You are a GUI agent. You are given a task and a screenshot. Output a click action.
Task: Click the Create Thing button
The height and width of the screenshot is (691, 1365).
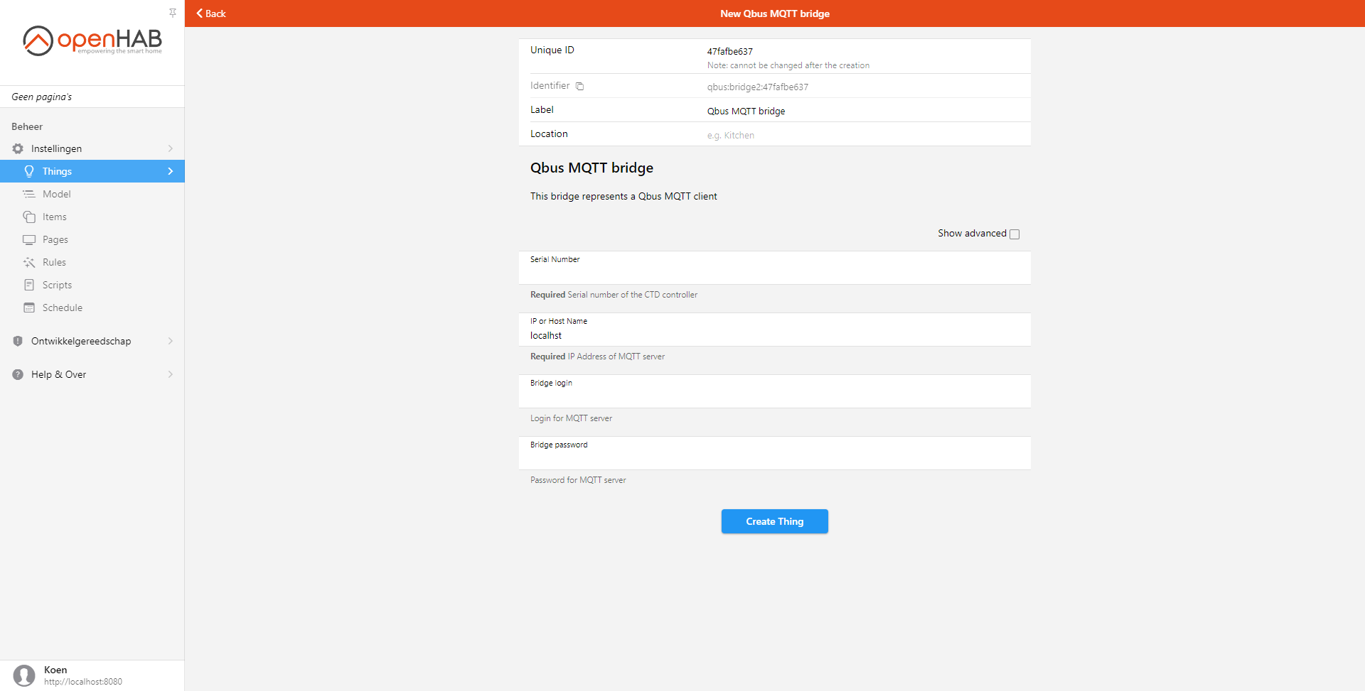(x=774, y=521)
